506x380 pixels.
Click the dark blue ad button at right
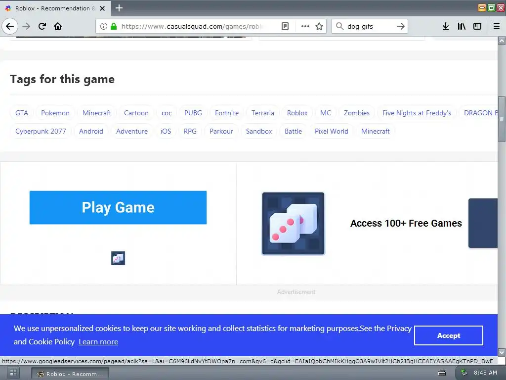click(x=483, y=223)
